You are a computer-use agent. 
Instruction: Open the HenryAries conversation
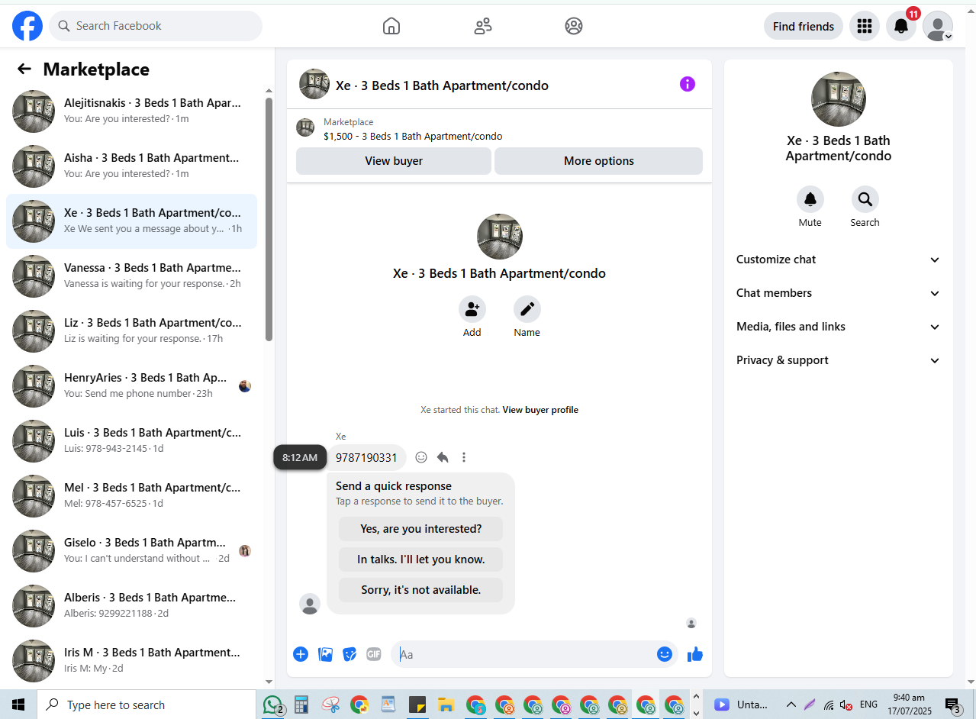point(132,386)
